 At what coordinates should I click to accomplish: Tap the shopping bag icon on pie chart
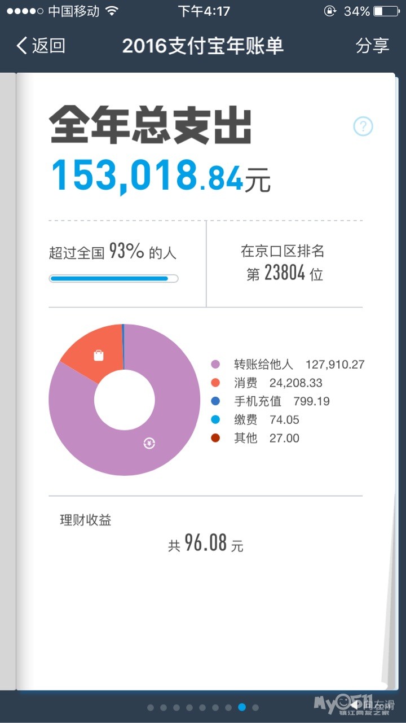tap(99, 356)
